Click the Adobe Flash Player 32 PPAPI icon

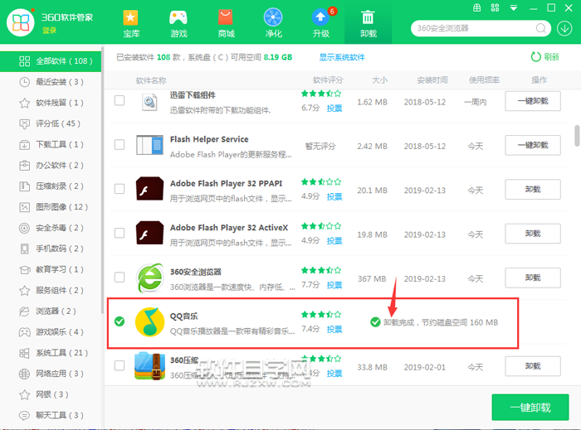tap(149, 189)
